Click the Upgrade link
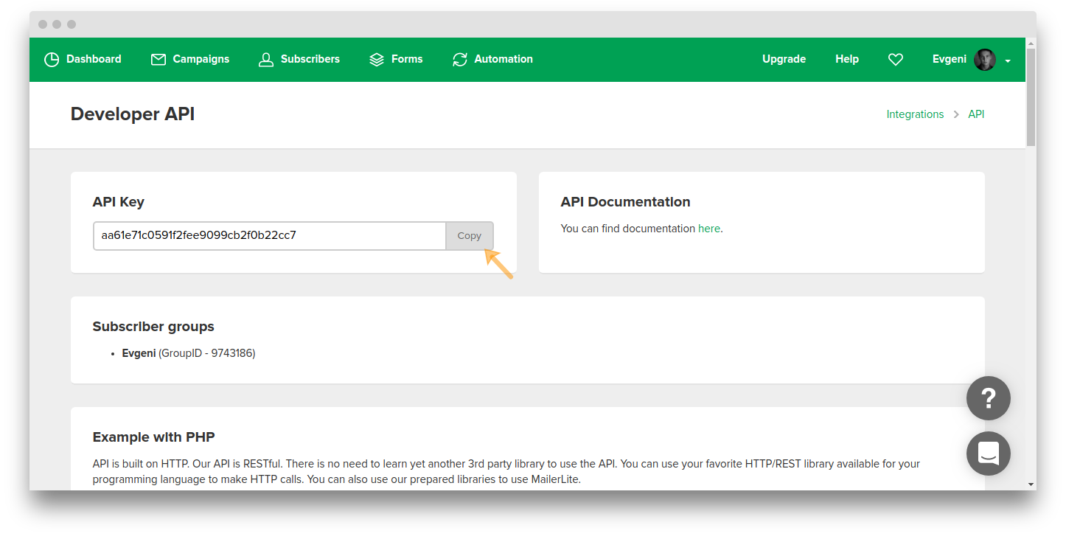This screenshot has height=542, width=1066. pos(784,59)
